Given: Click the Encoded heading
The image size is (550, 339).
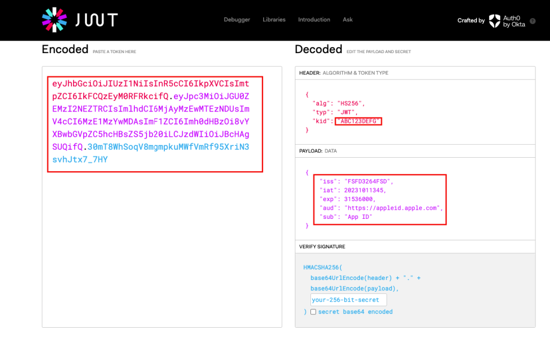Looking at the screenshot, I should (65, 49).
